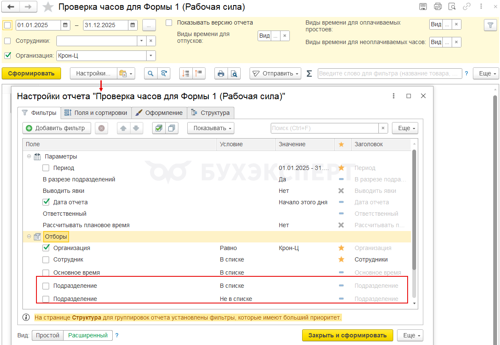Image resolution: width=500 pixels, height=345 pixels.
Task: Click the funnel filter icon top right
Action: [x=490, y=25]
